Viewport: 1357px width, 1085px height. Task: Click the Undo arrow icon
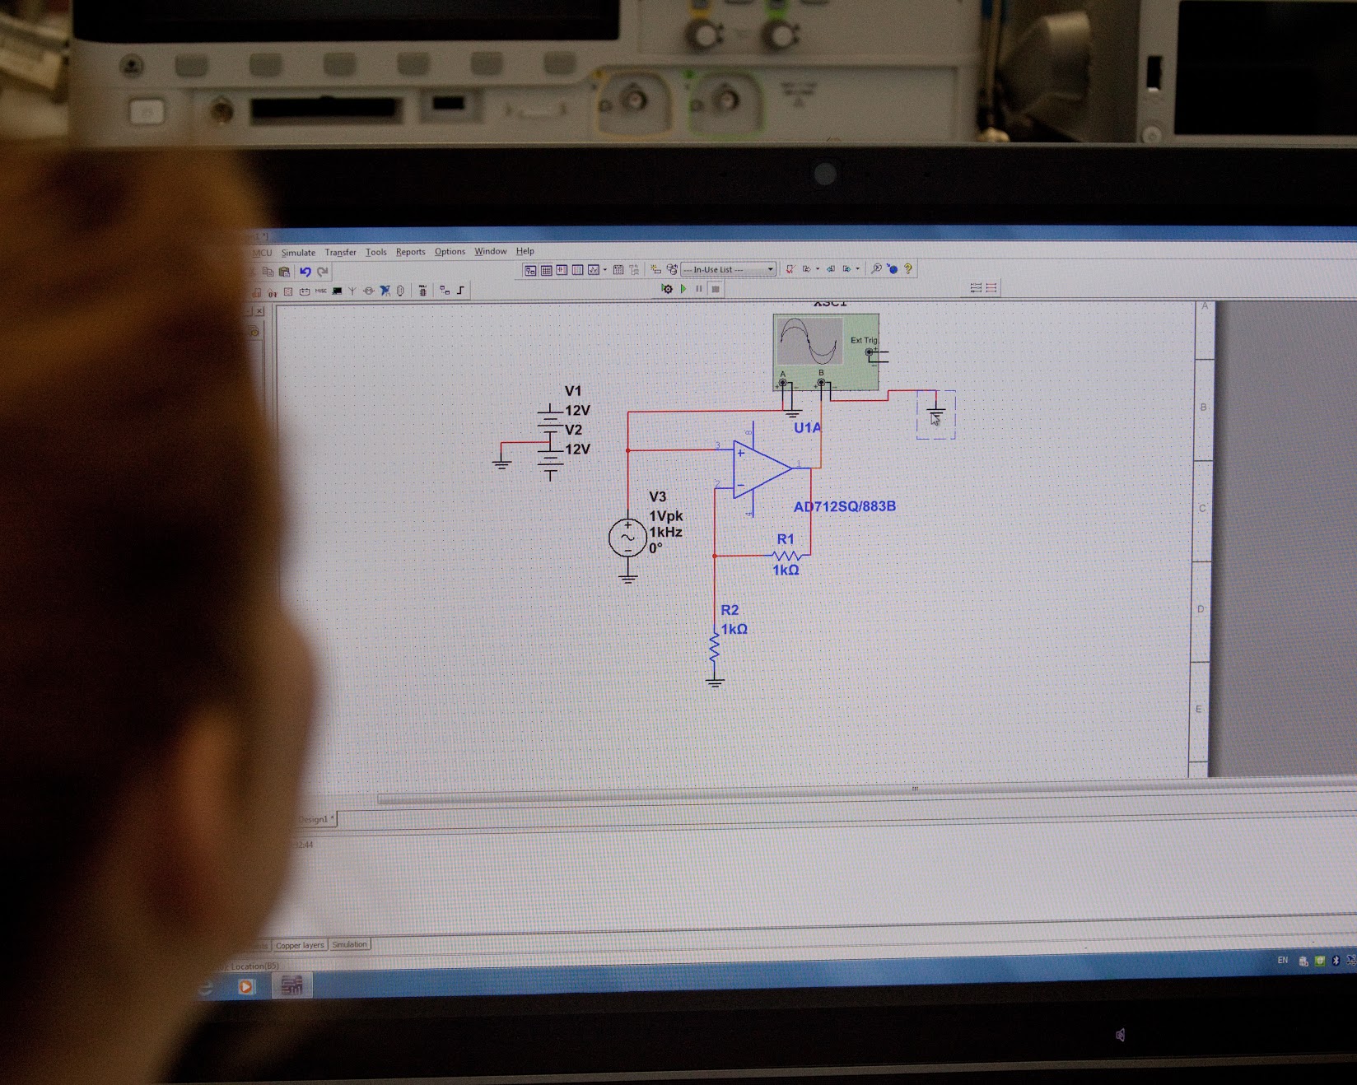tap(305, 272)
